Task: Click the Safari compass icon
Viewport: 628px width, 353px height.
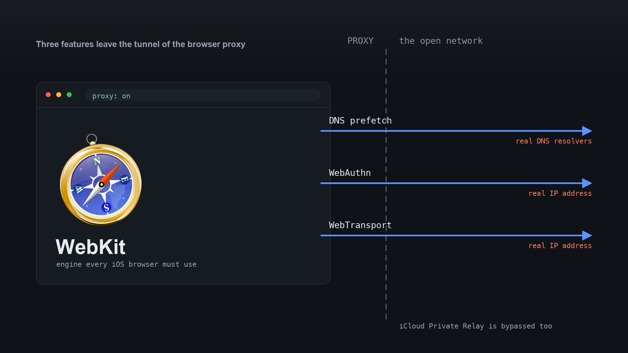Action: [101, 180]
